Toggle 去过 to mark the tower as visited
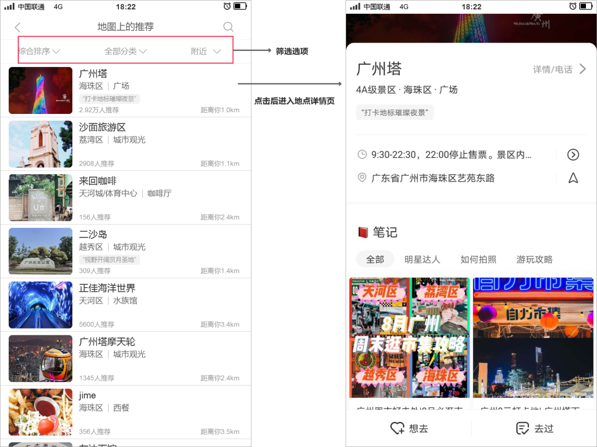597x447 pixels. (x=534, y=428)
